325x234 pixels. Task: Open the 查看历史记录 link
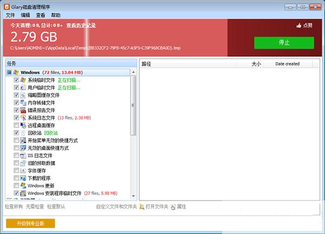(81, 25)
